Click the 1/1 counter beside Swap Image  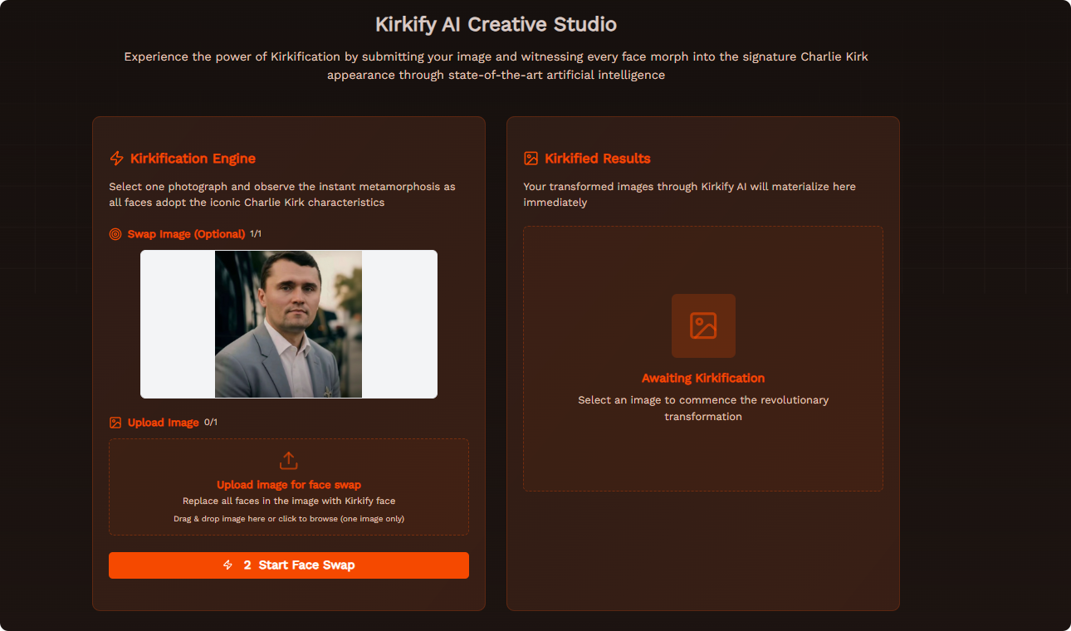coord(255,234)
